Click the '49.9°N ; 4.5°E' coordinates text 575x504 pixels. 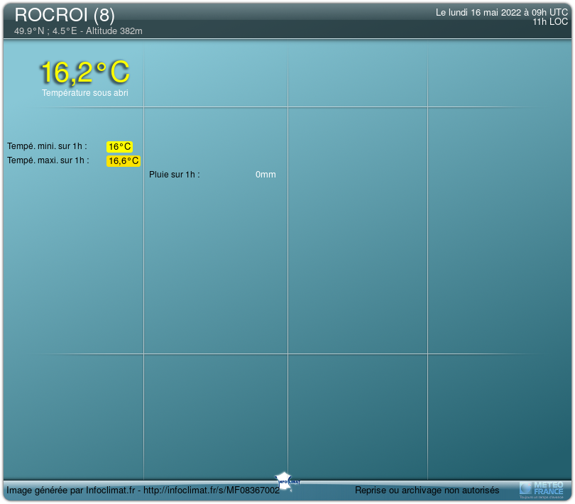pyautogui.click(x=46, y=31)
